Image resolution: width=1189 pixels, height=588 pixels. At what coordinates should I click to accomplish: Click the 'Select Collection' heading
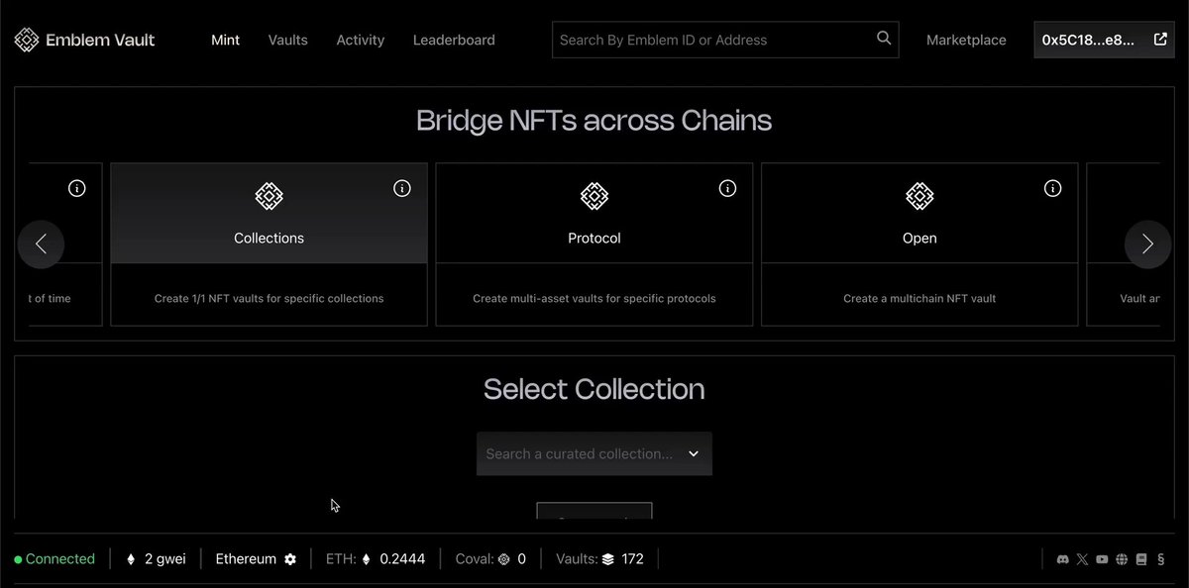click(594, 389)
